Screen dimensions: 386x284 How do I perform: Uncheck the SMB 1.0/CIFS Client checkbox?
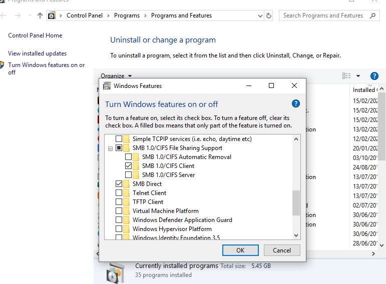click(x=128, y=165)
